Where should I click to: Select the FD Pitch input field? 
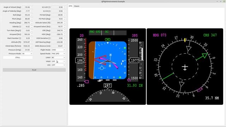point(58,19)
